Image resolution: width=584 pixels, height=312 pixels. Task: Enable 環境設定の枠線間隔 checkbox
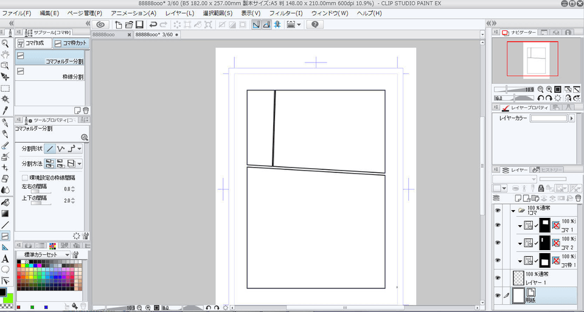tap(25, 178)
